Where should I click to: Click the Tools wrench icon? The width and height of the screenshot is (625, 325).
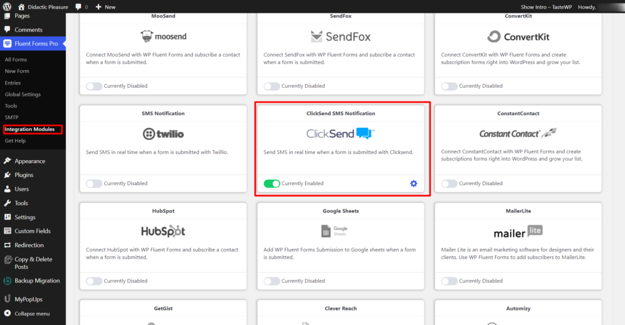(7, 203)
